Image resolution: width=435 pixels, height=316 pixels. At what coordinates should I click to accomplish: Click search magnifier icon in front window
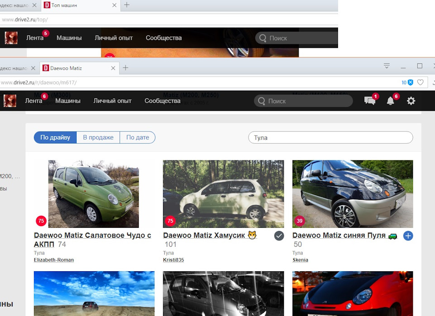[261, 101]
